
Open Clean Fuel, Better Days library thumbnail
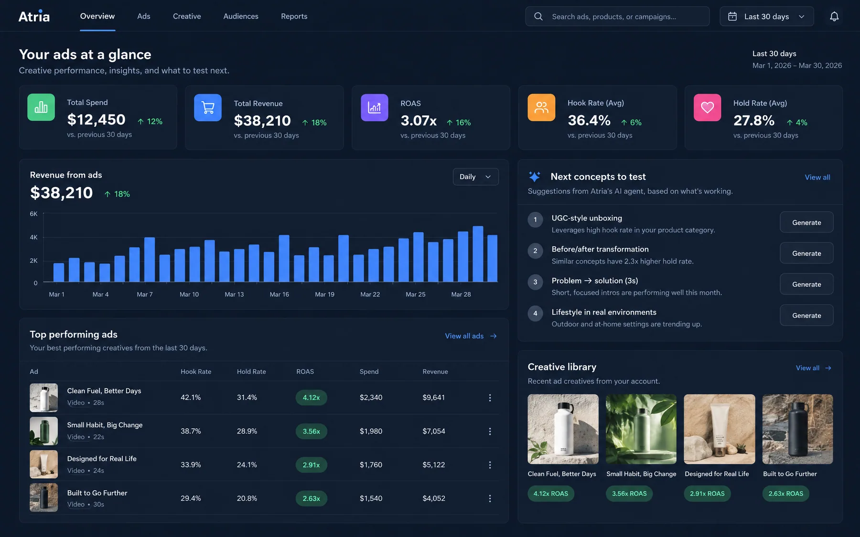[563, 429]
